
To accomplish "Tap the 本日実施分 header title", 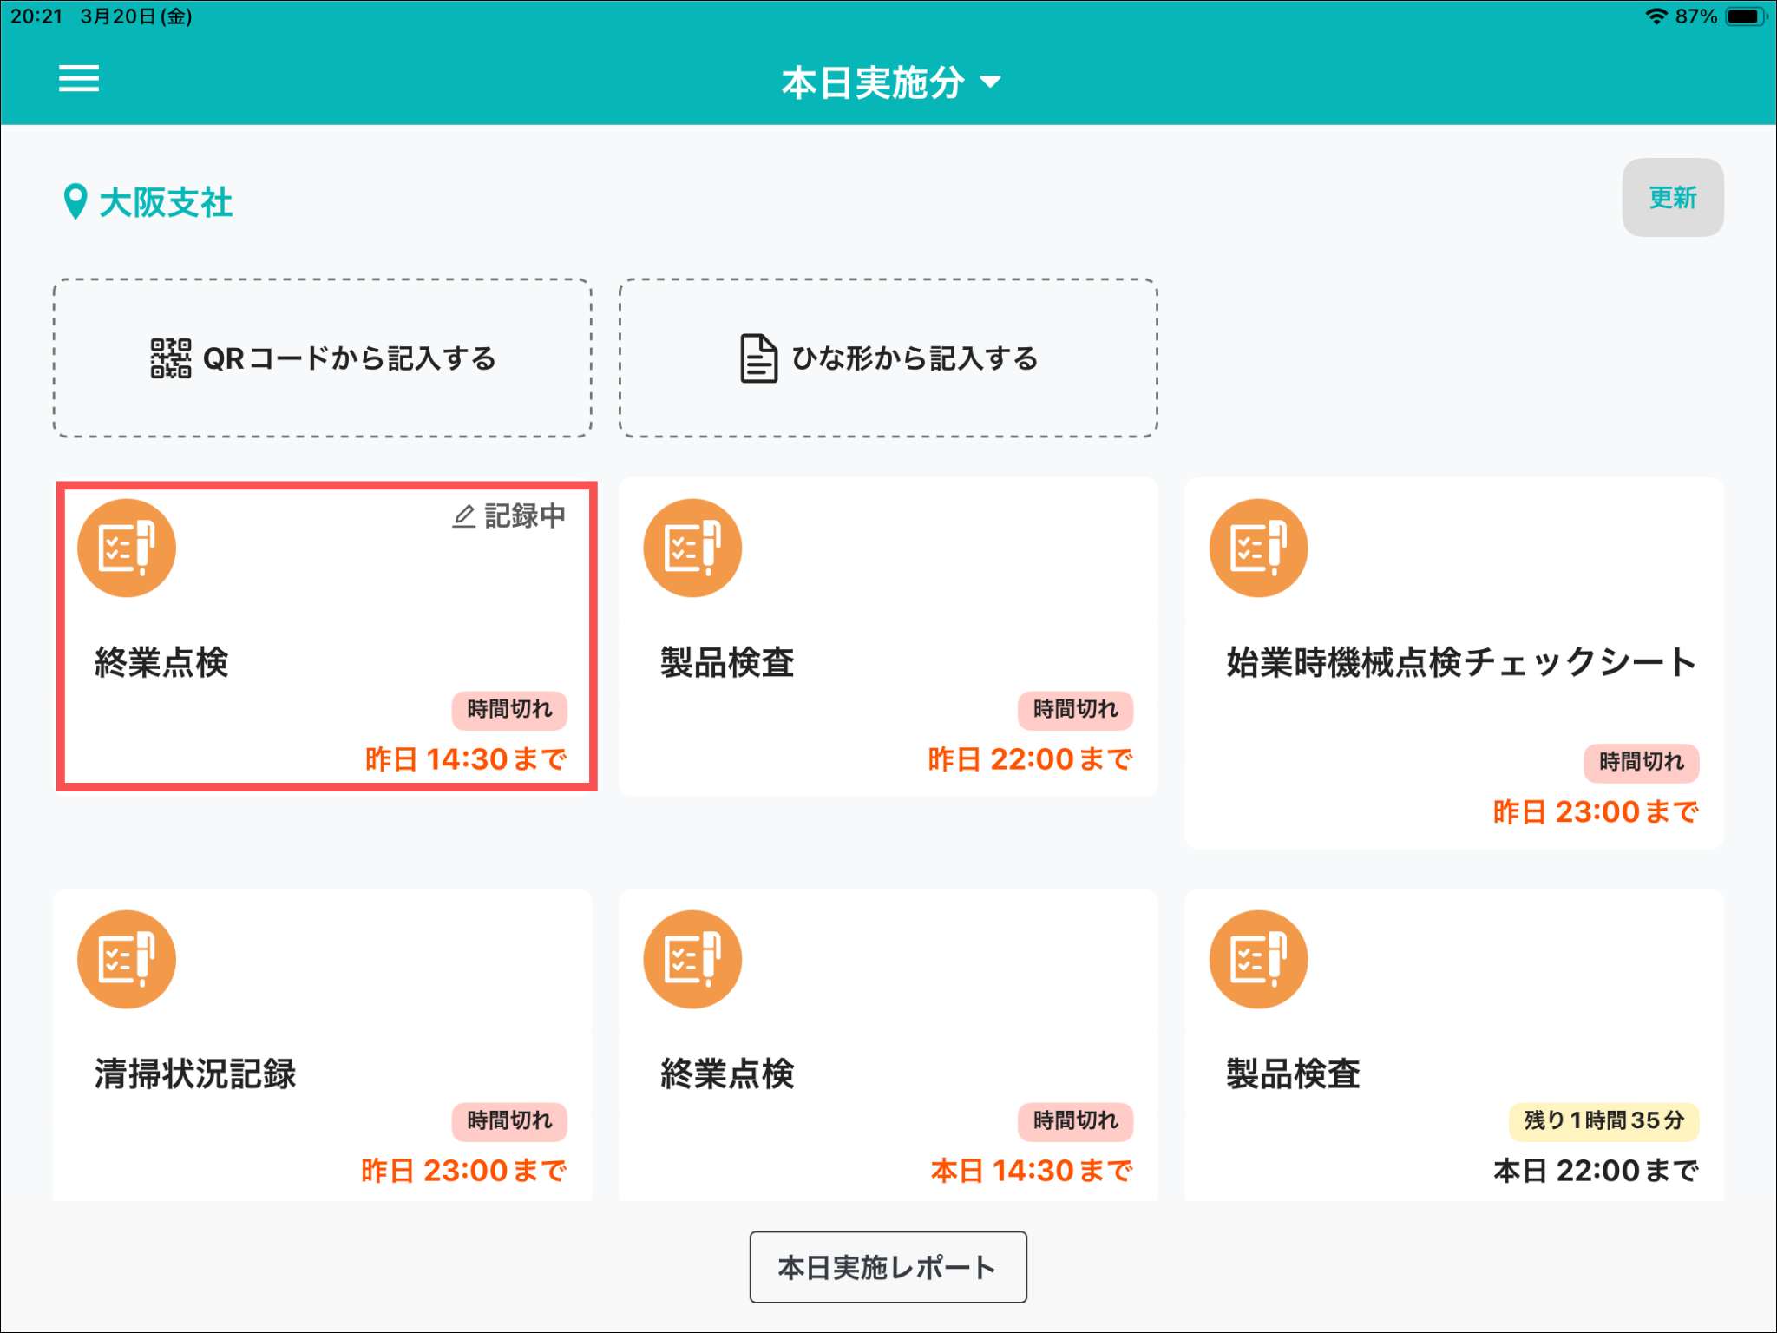I will 872,82.
